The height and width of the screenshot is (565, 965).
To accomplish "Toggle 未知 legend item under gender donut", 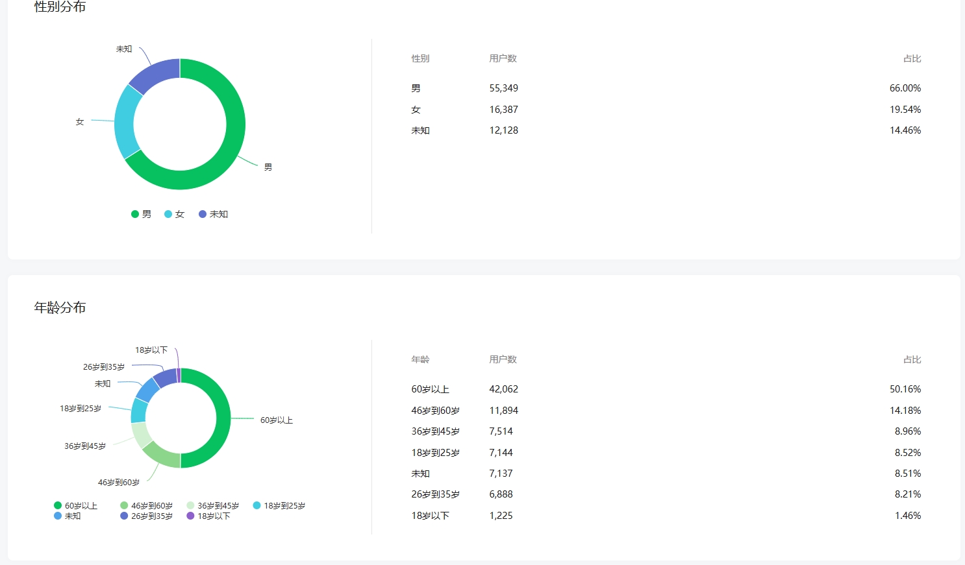I will click(214, 214).
